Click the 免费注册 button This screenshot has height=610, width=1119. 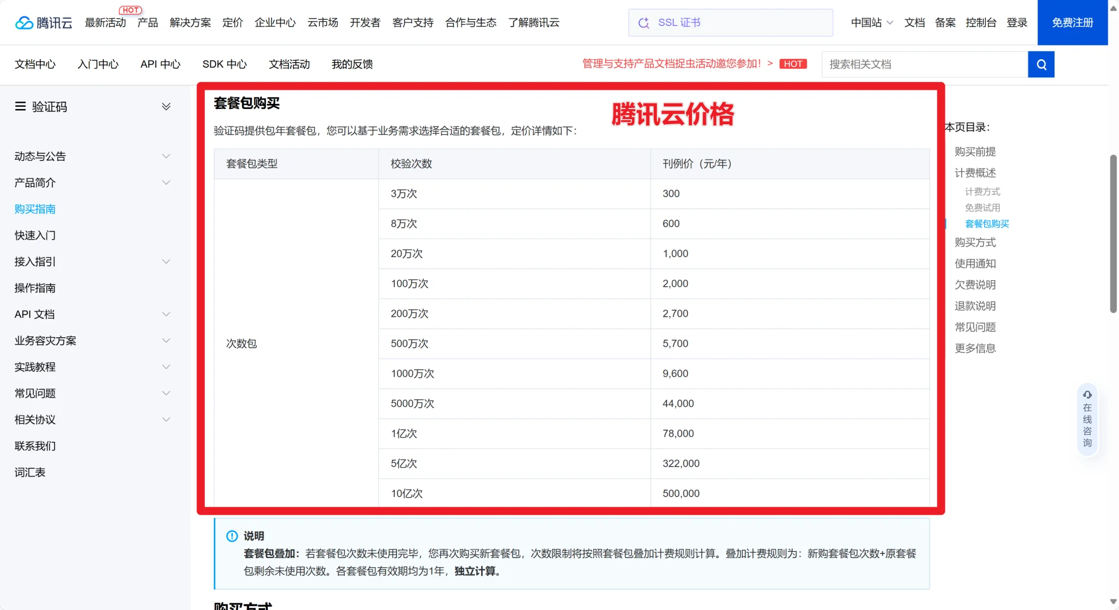(x=1072, y=23)
